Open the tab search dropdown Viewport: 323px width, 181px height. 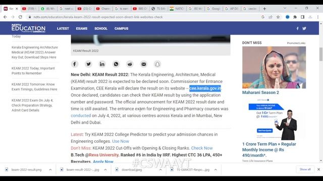click(x=285, y=8)
